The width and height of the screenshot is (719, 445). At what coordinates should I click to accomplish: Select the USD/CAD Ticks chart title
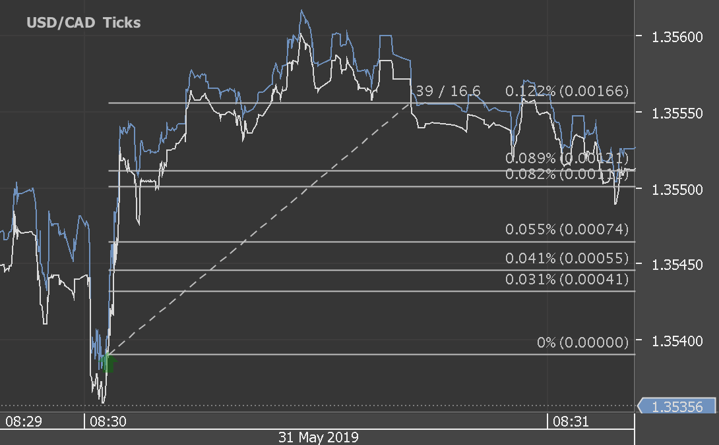[84, 22]
